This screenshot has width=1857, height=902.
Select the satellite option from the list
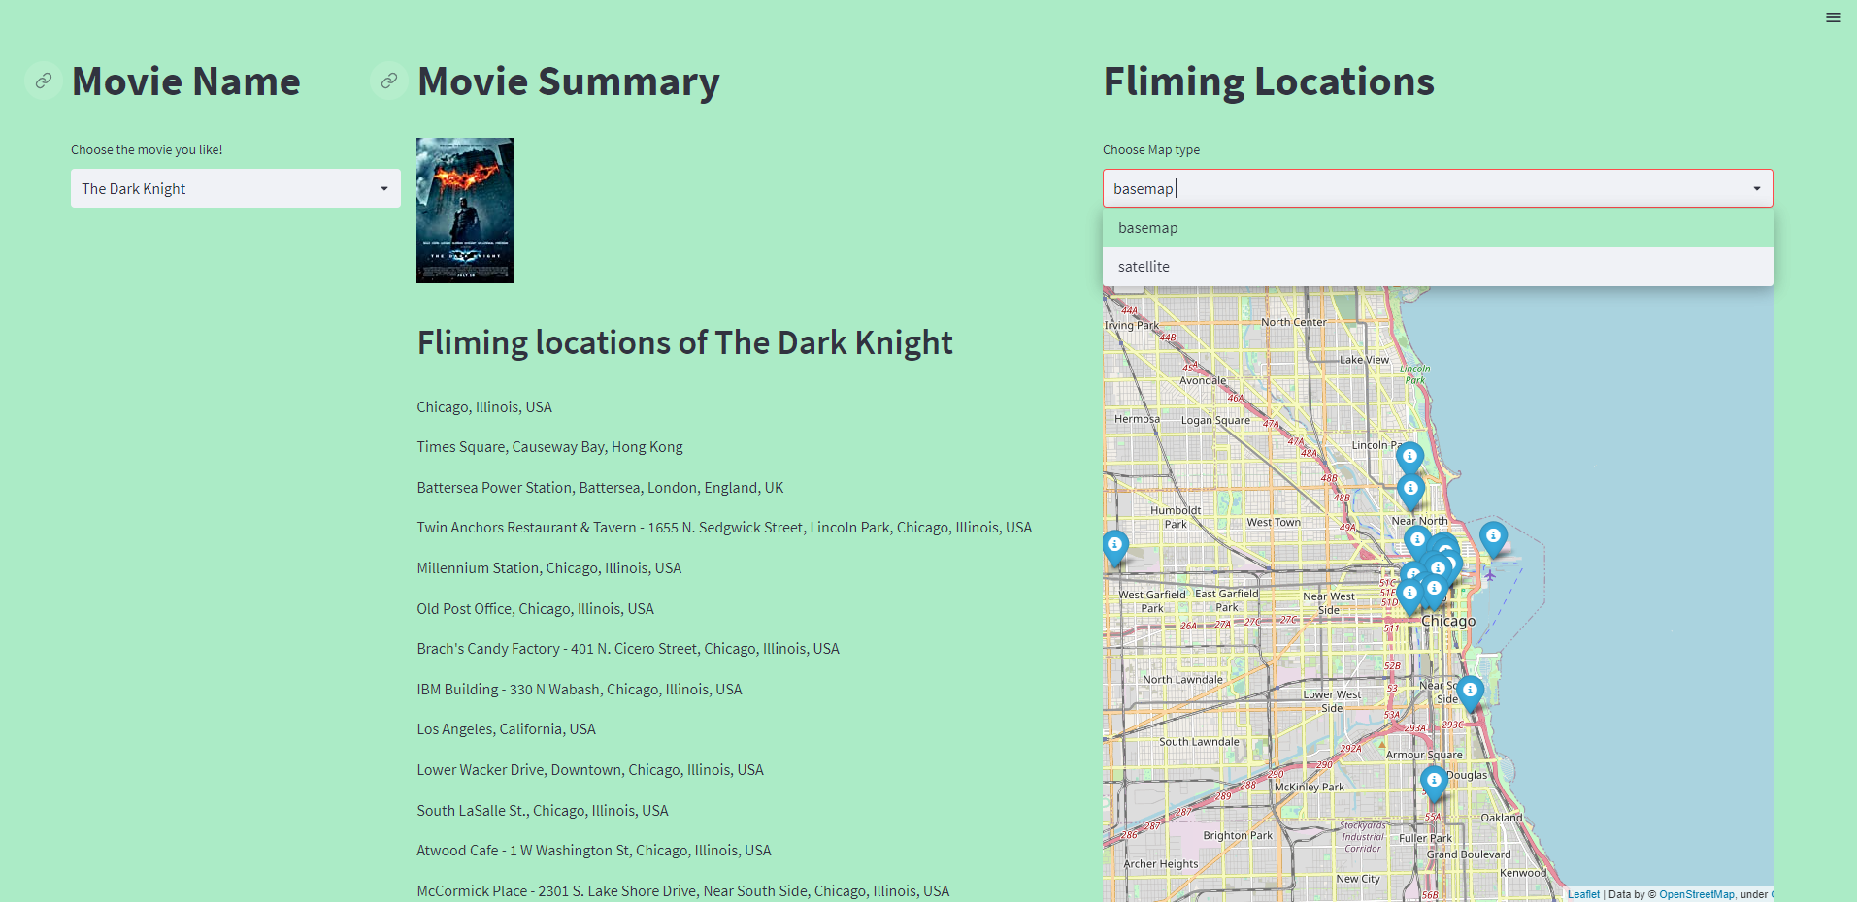[1144, 266]
